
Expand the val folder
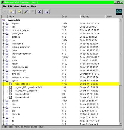tap(3, 27)
